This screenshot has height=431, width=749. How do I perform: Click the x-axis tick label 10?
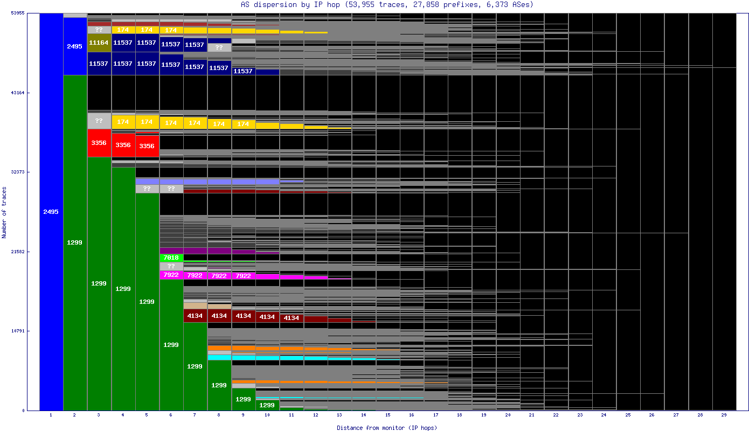coord(267,415)
